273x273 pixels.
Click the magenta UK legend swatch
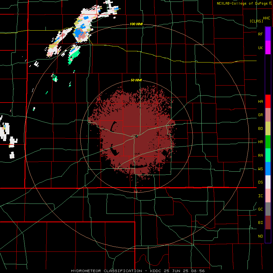click(268, 48)
